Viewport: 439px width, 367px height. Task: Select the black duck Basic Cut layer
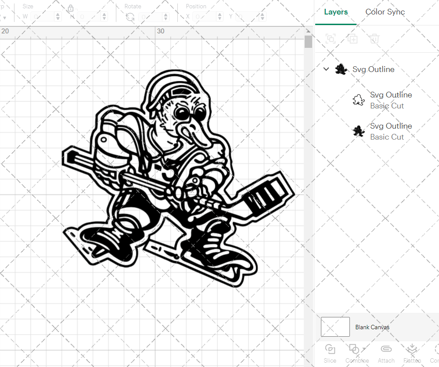[391, 131]
